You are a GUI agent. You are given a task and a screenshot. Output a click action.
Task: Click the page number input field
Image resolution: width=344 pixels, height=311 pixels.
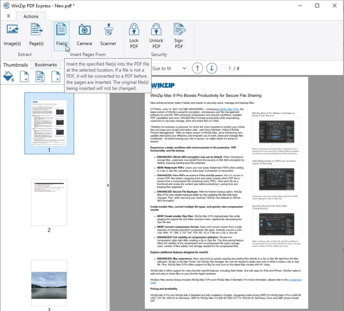pos(227,68)
